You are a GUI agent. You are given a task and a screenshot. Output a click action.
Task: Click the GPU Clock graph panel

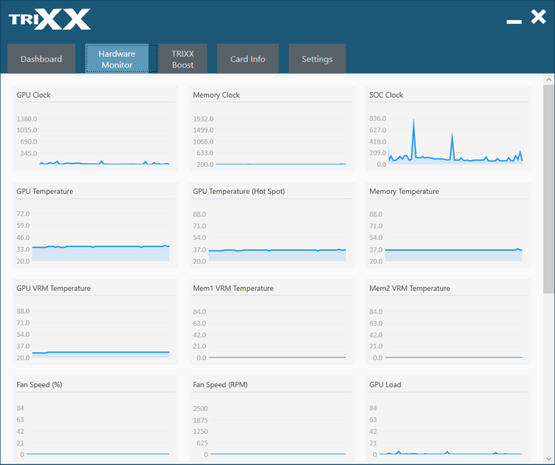coord(95,129)
